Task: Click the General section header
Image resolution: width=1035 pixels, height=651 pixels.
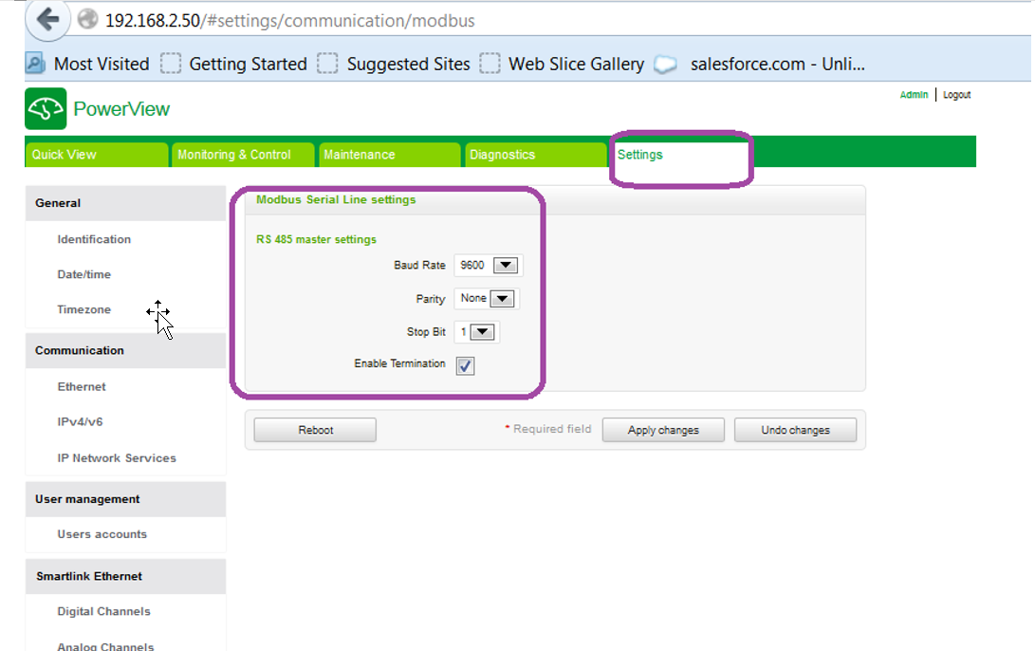Action: pyautogui.click(x=125, y=203)
